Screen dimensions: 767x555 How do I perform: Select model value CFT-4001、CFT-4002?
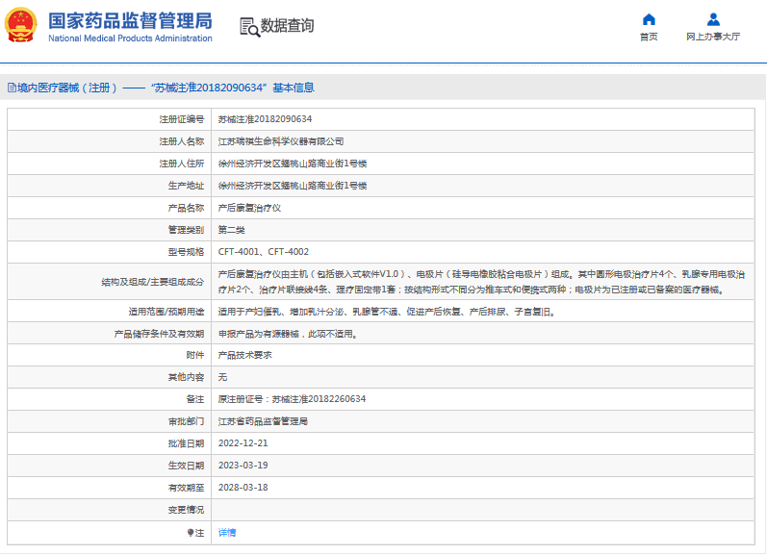[x=264, y=252]
